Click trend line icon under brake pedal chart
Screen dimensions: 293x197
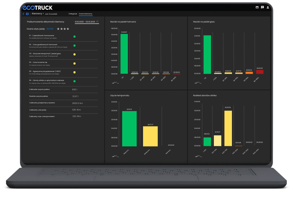tap(115, 83)
